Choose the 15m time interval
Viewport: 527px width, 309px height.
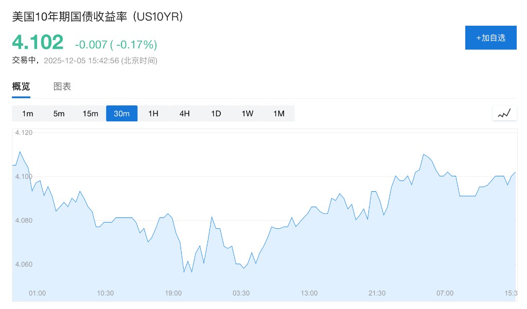pos(91,114)
